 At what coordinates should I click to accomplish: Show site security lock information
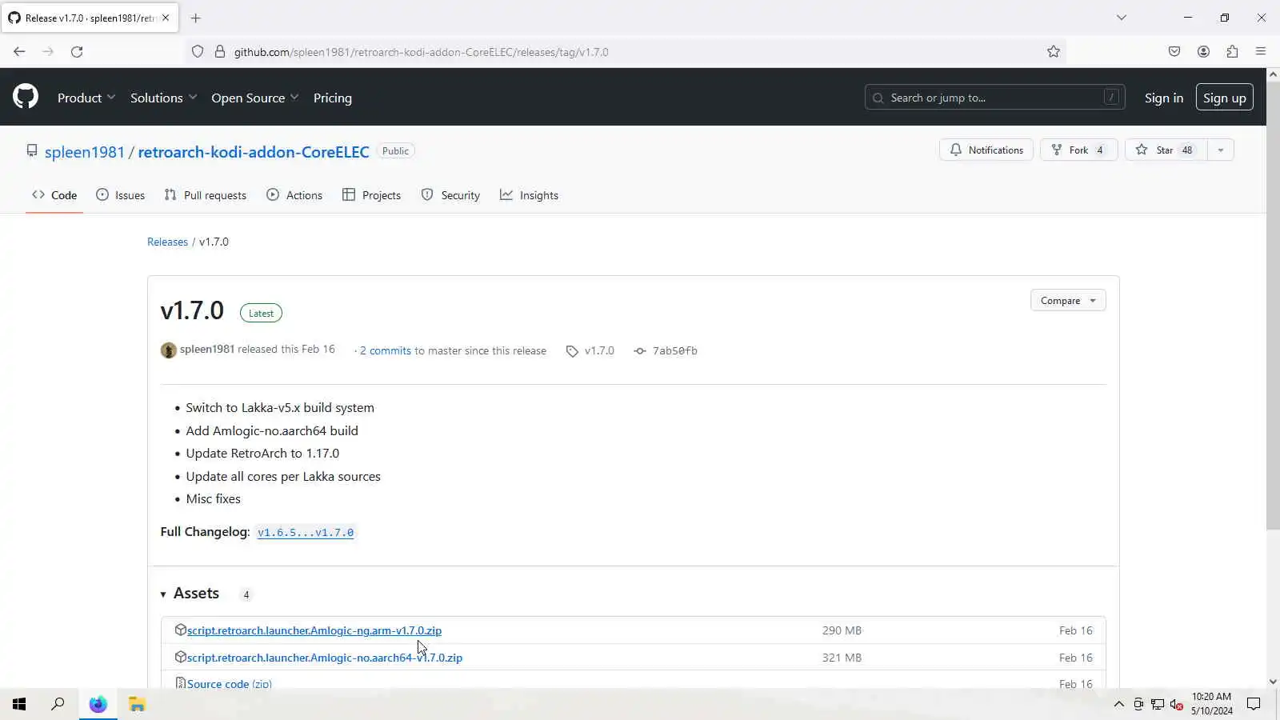pos(220,52)
